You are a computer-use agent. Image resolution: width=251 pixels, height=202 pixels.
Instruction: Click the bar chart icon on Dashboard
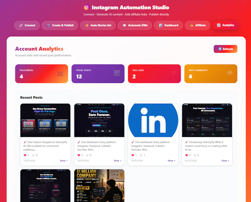[x=161, y=25]
